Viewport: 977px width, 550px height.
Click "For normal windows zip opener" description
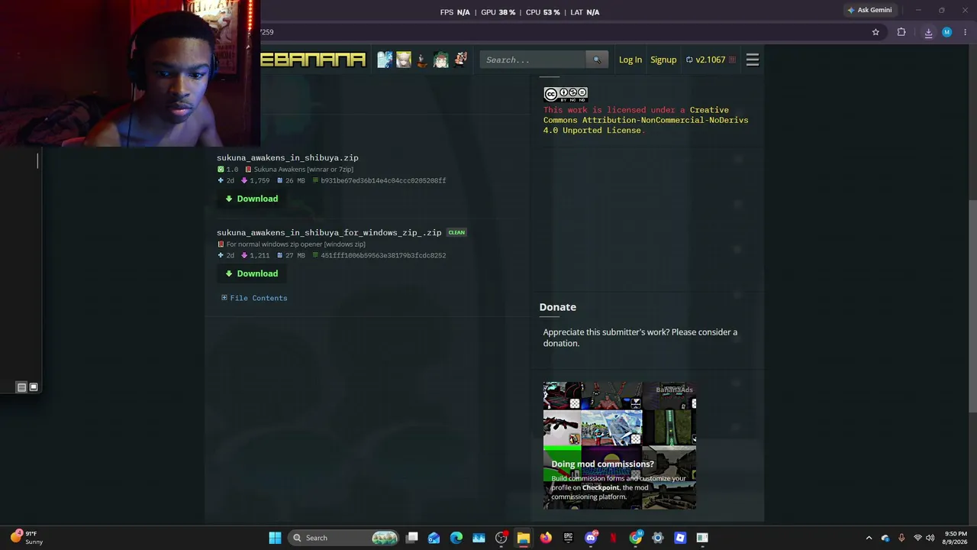(x=295, y=244)
